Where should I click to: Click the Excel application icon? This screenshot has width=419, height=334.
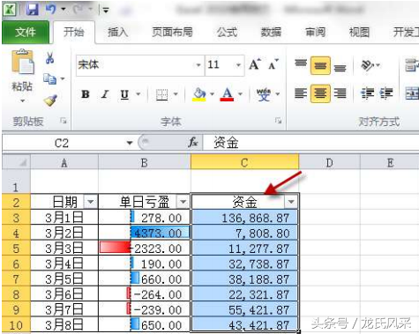click(x=10, y=10)
